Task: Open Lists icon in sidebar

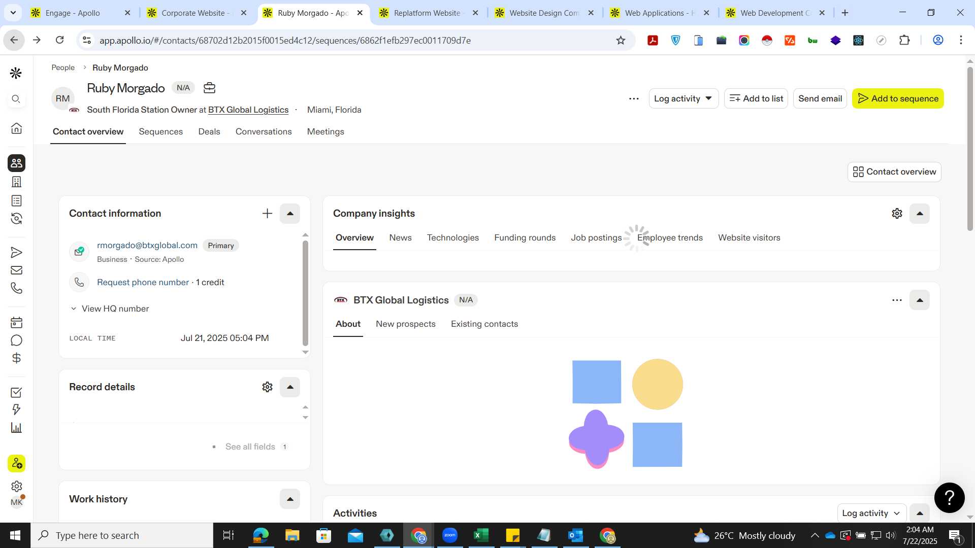Action: (16, 200)
